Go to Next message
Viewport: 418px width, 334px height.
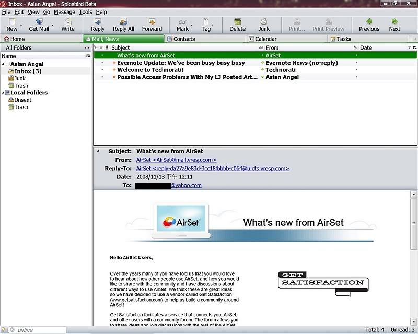click(394, 21)
